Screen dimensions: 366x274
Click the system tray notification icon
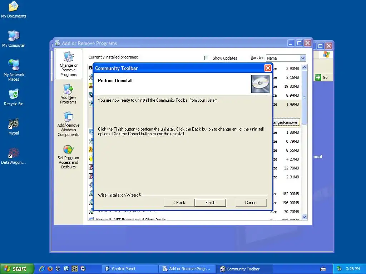[x=340, y=269]
